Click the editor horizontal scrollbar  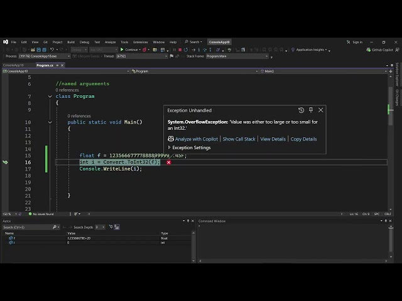click(215, 214)
